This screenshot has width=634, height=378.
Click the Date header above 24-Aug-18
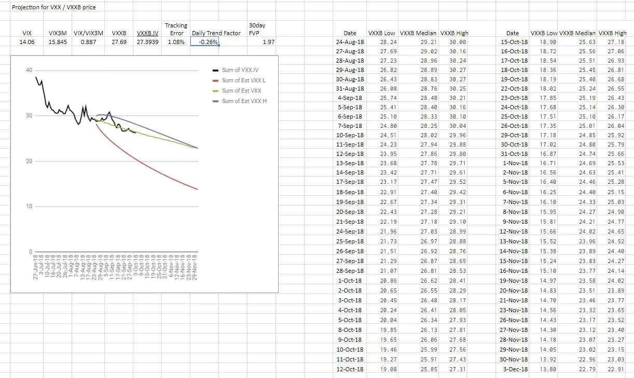[350, 33]
